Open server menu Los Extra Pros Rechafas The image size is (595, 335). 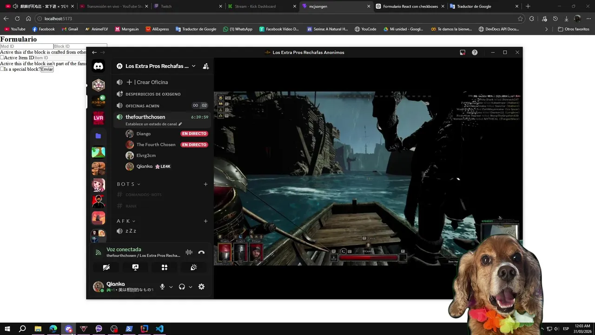156,66
